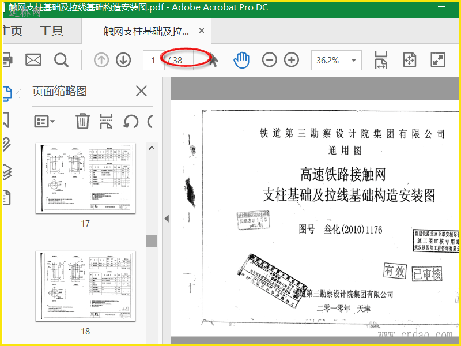Open the layers sidebar panel

(7, 172)
